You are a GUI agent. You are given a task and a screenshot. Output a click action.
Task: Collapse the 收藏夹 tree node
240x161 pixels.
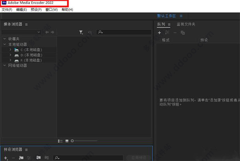(x=4, y=39)
